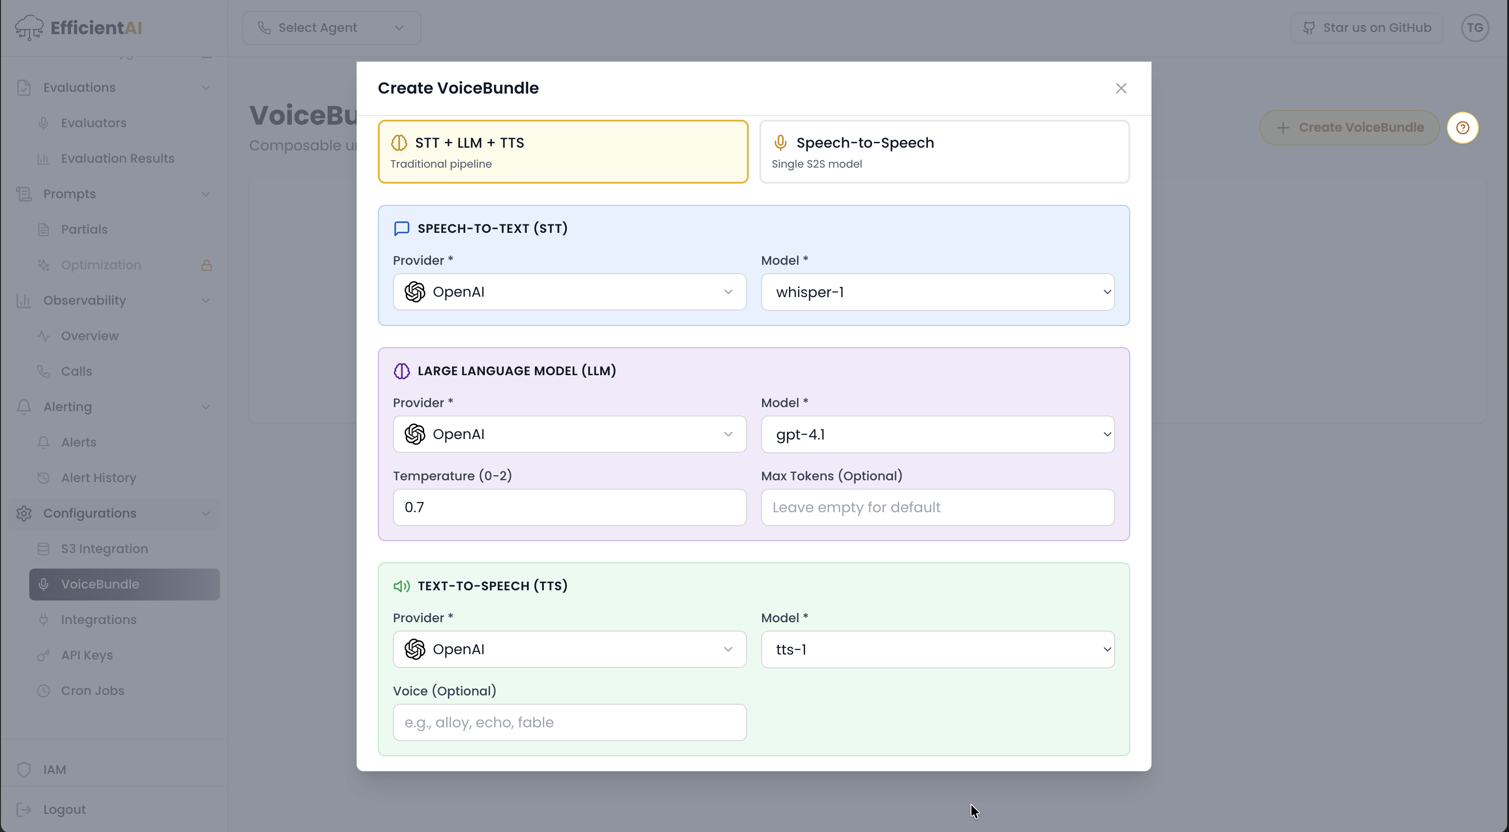Click the EfficientAI cloud logo icon

(29, 27)
